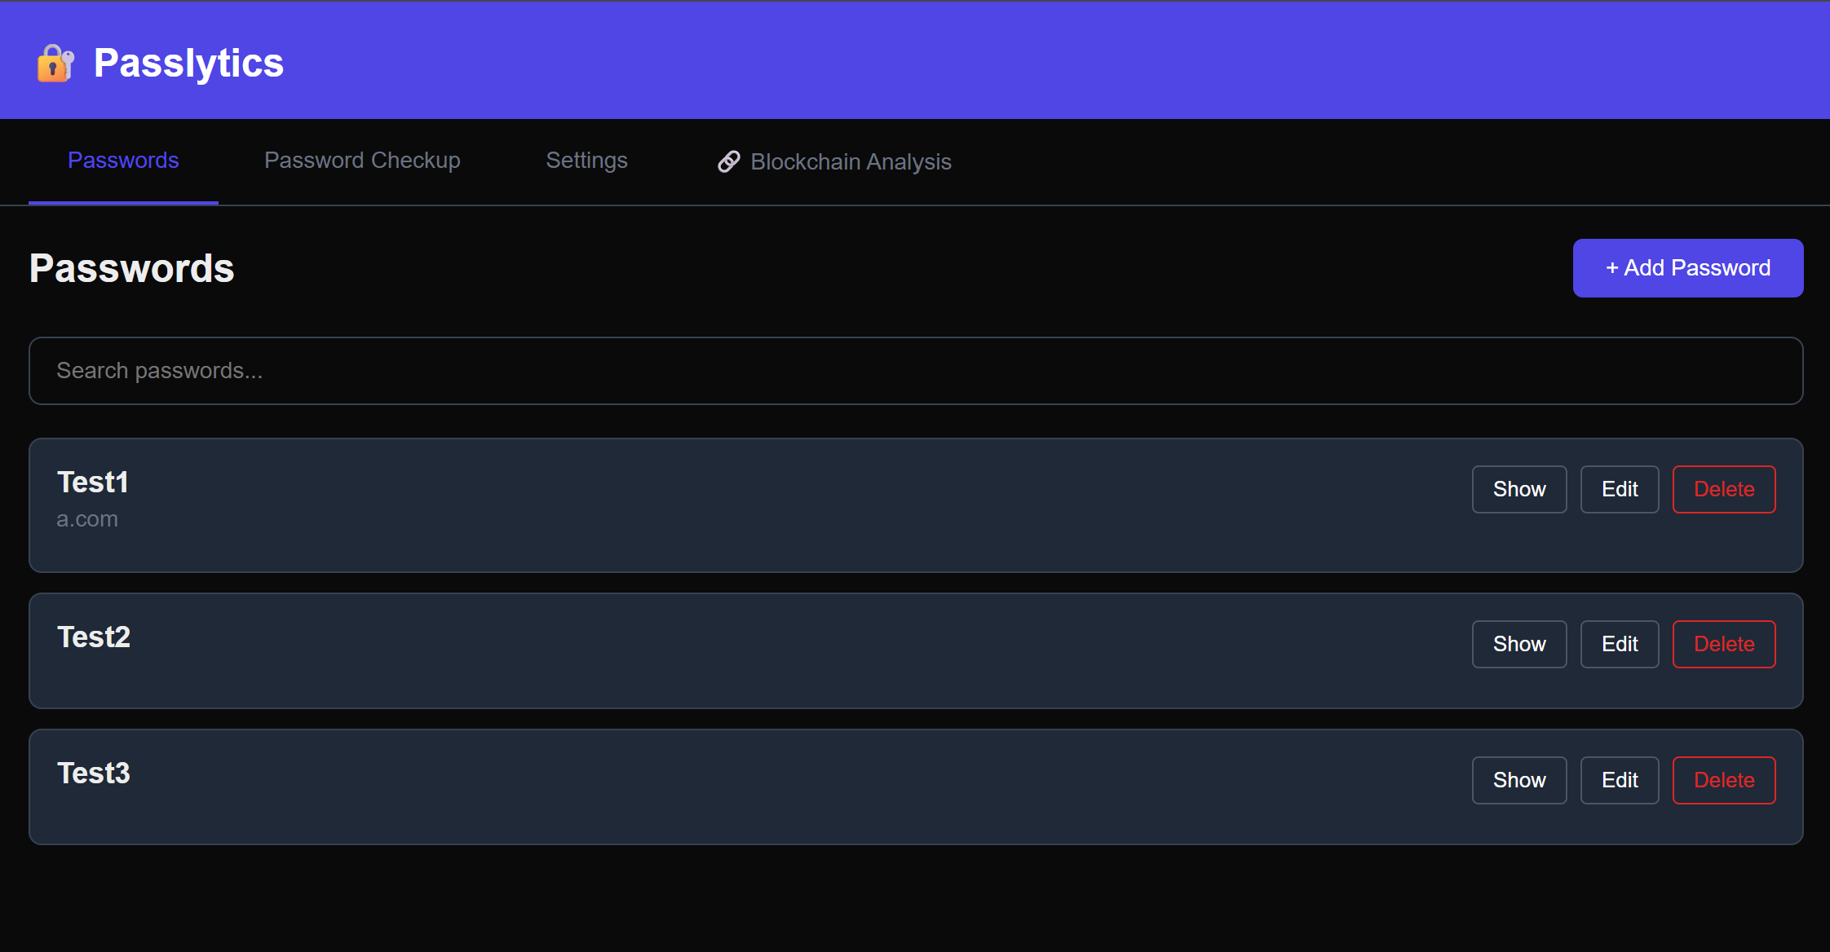This screenshot has width=1830, height=952.
Task: Show the Test1 password
Action: tap(1518, 489)
